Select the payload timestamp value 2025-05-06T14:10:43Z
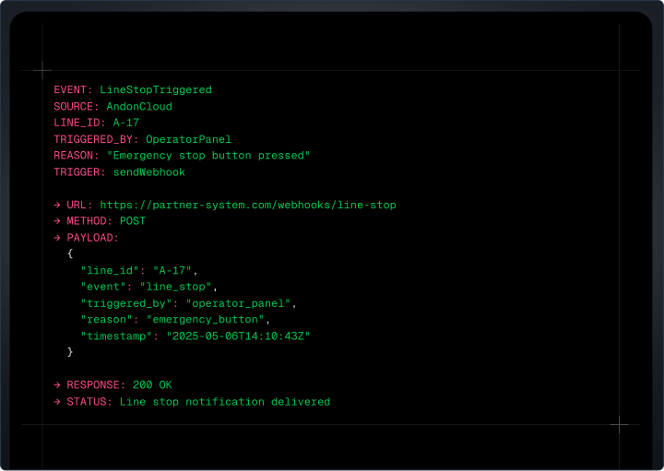This screenshot has width=664, height=471. coord(238,336)
